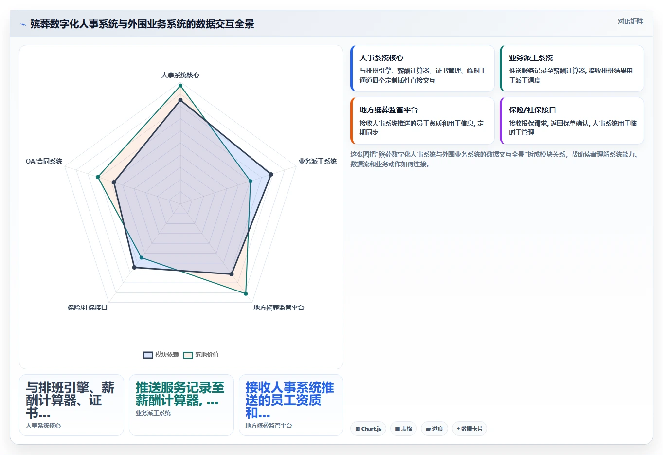Click the dark 模块依赖 point at 人事系统核心

pos(180,100)
